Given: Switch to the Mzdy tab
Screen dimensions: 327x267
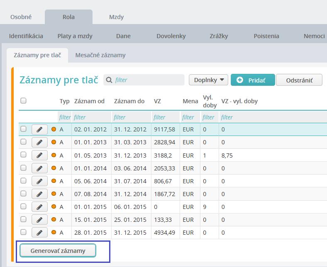Looking at the screenshot, I should pyautogui.click(x=116, y=17).
